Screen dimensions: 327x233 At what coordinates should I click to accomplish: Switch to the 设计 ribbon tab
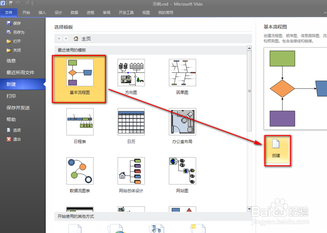(x=58, y=12)
